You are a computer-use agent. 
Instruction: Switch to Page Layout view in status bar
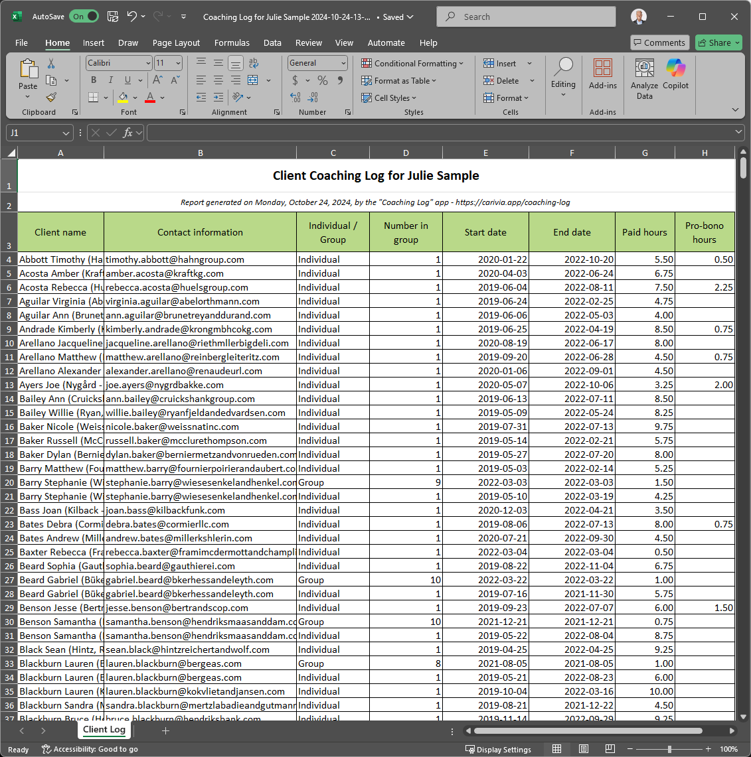(x=583, y=749)
